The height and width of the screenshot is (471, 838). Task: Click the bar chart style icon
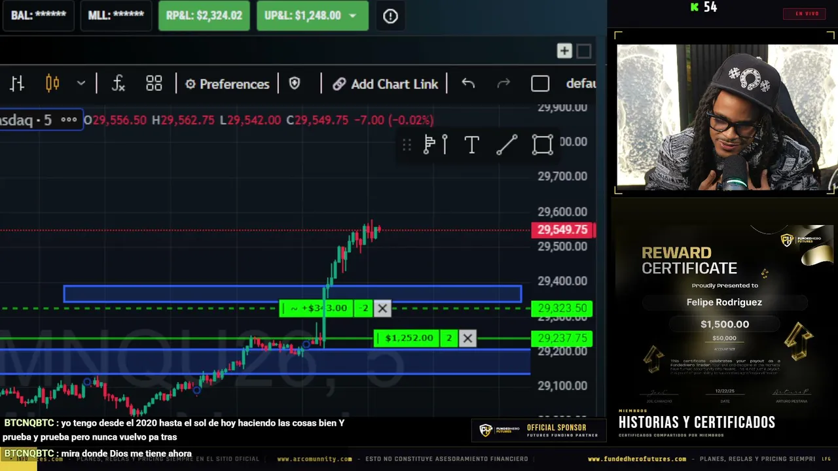pos(17,84)
